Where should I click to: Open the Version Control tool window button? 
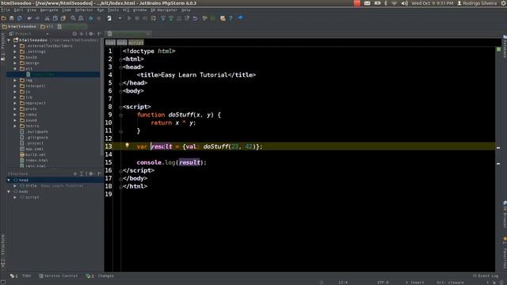(58, 276)
